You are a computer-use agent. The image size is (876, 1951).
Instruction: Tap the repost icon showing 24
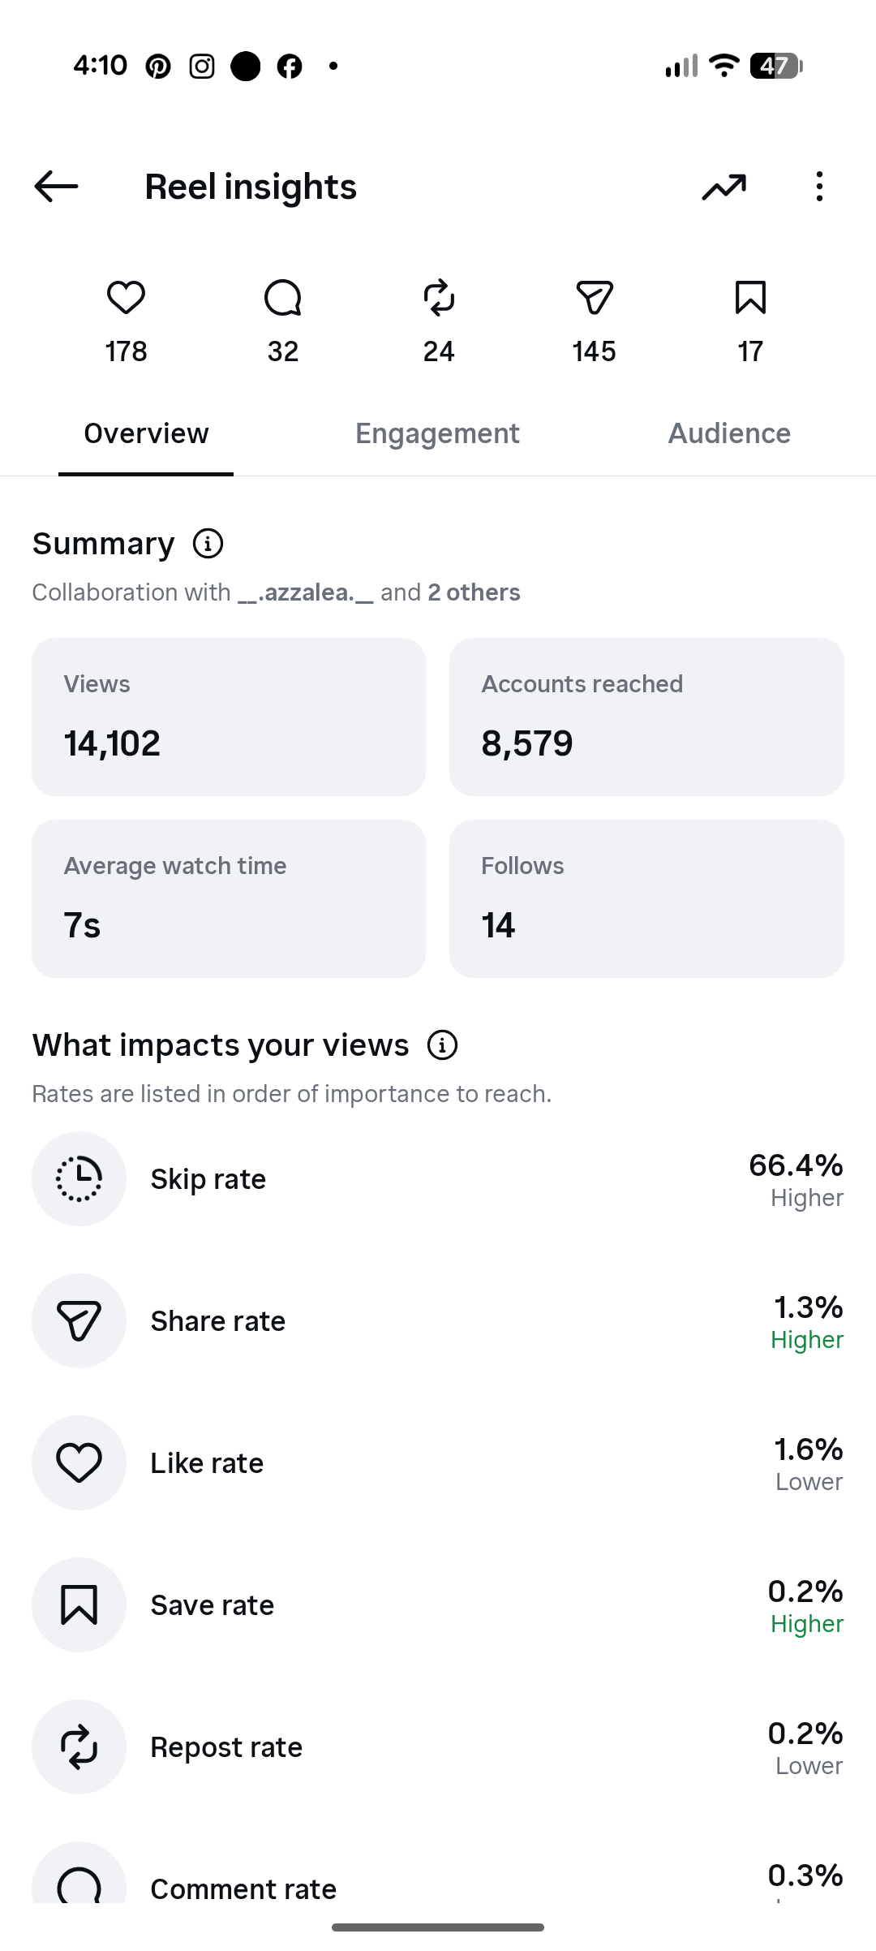pyautogui.click(x=439, y=298)
